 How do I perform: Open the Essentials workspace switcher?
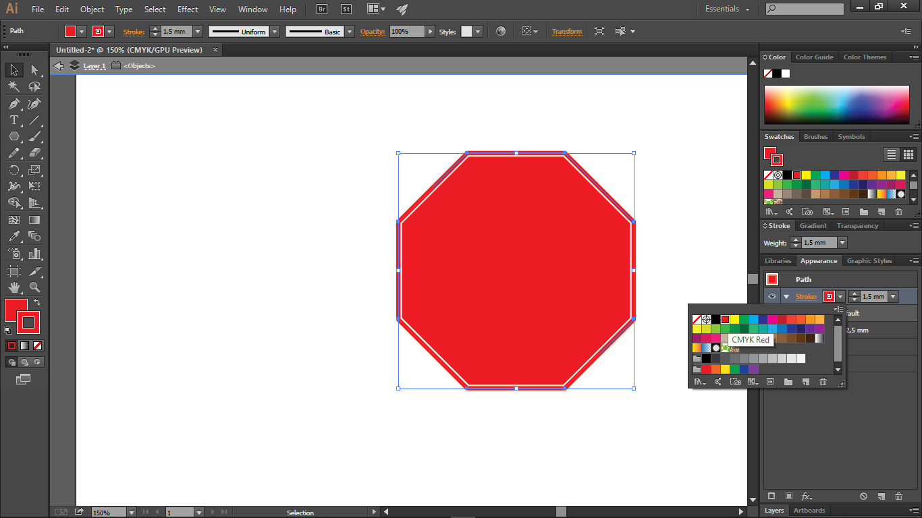coord(727,9)
